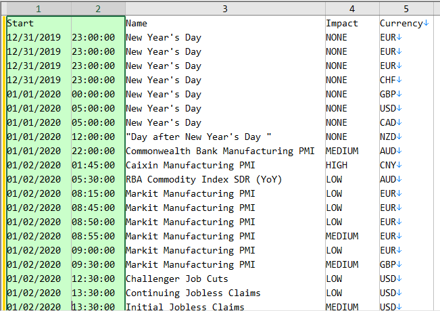
Task: Select column header 5
Action: click(x=406, y=9)
